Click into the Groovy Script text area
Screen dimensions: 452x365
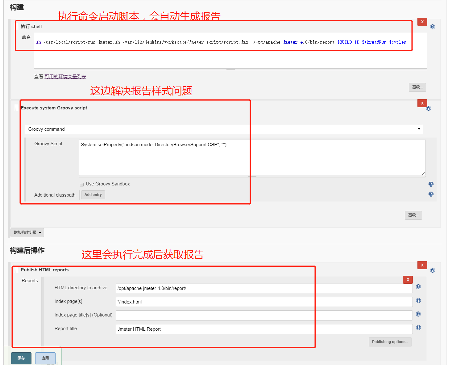tap(252, 158)
